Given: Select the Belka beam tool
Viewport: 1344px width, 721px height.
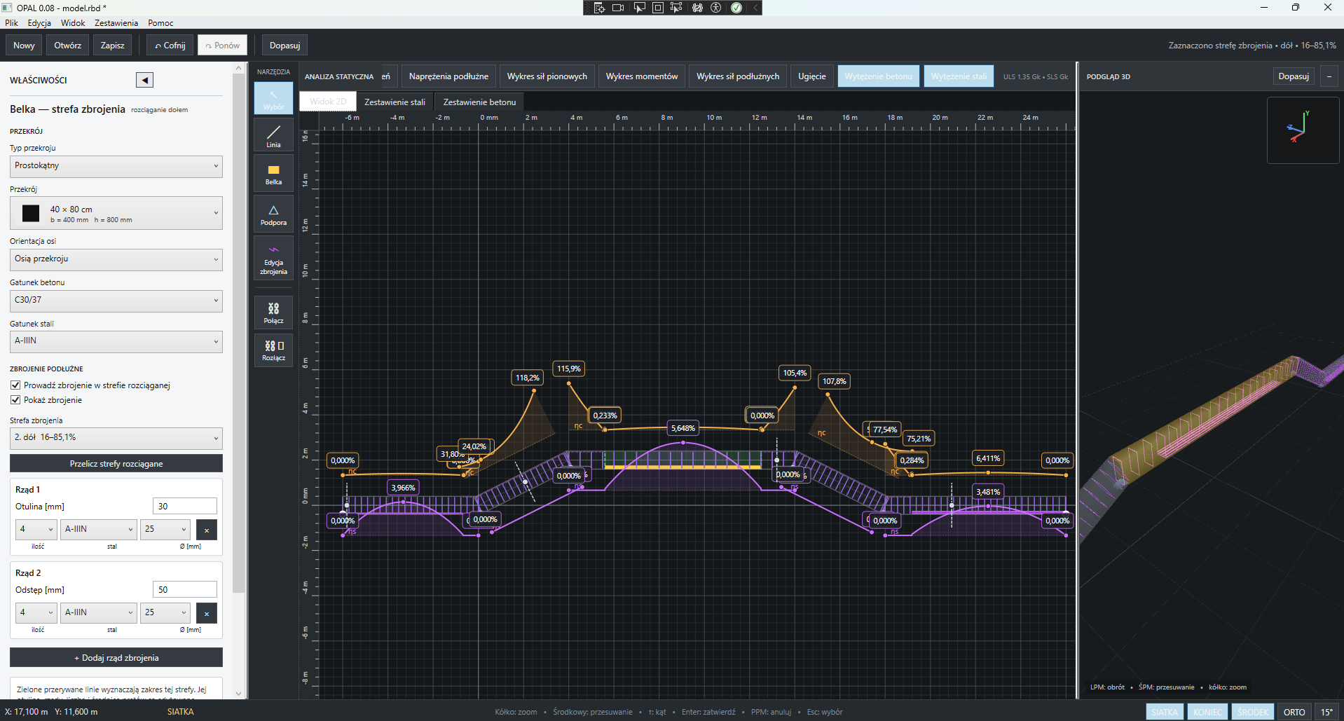Looking at the screenshot, I should click(x=273, y=173).
